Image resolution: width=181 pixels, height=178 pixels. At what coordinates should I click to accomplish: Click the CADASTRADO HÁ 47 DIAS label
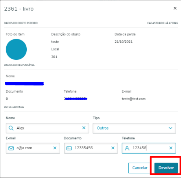click(x=163, y=23)
